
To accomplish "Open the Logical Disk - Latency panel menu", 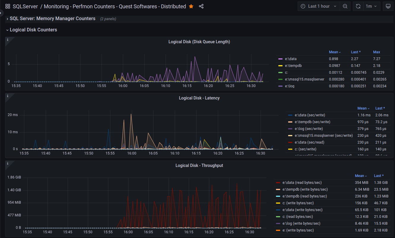I will [199, 98].
